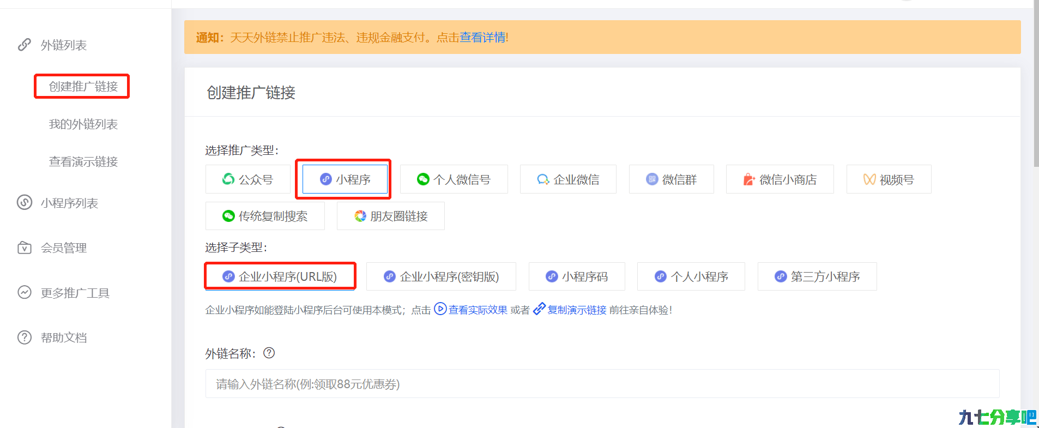Viewport: 1039px width, 428px height.
Task: Click the question mark icon beside 帮助文档
Action: coord(25,337)
